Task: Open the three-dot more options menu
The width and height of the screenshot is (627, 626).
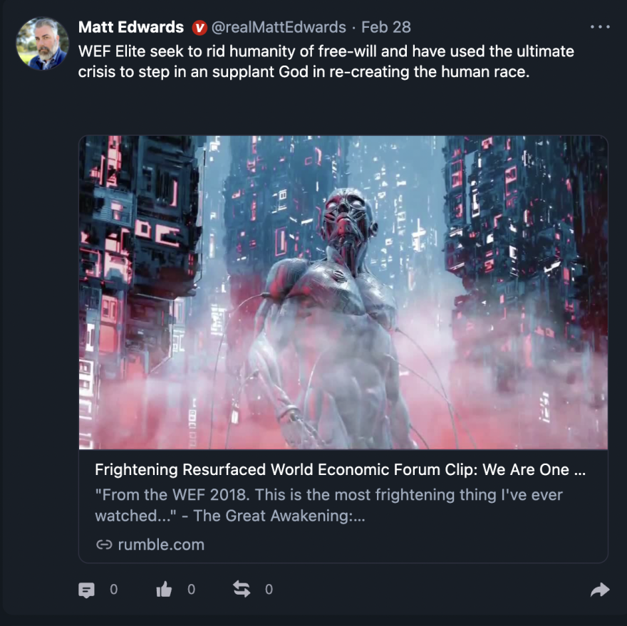Action: [x=600, y=28]
